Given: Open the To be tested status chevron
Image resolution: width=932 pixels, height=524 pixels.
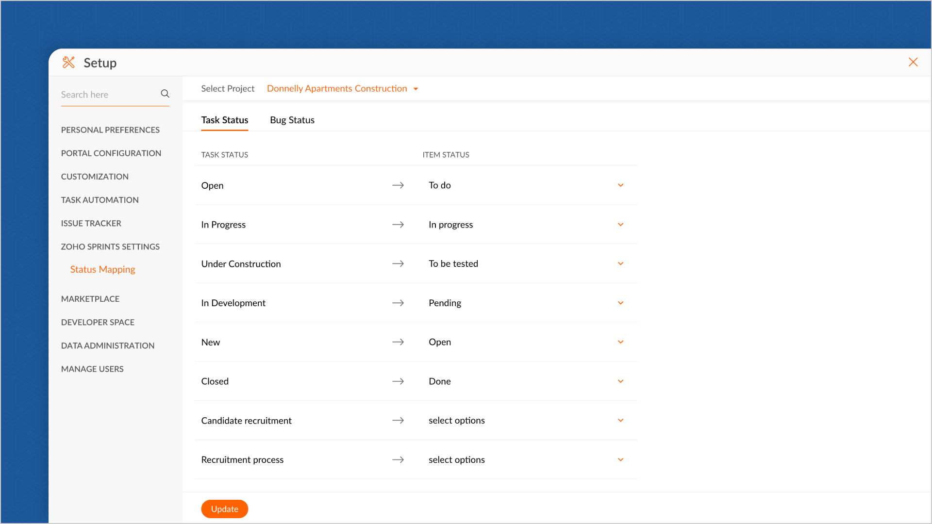Looking at the screenshot, I should point(620,264).
